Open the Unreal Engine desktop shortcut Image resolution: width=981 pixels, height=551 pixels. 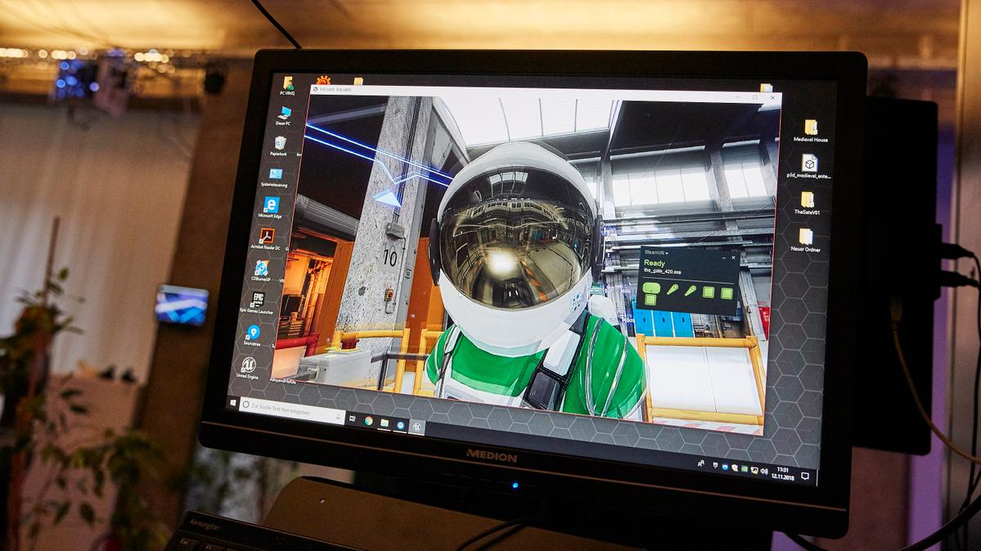pos(248,369)
